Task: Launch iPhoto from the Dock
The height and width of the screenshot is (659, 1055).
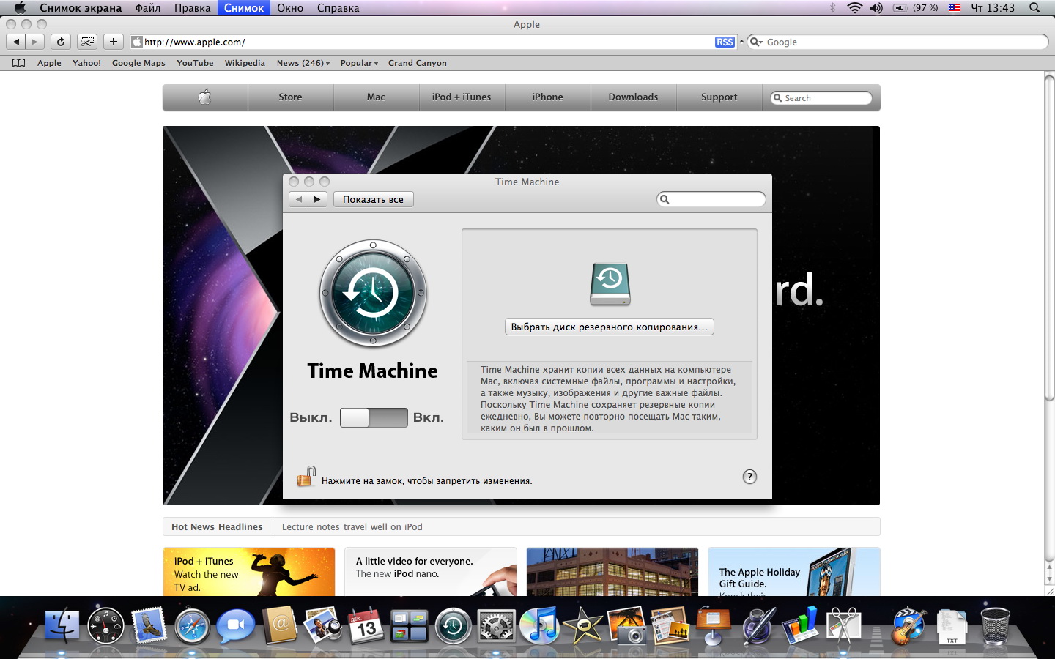Action: point(627,626)
